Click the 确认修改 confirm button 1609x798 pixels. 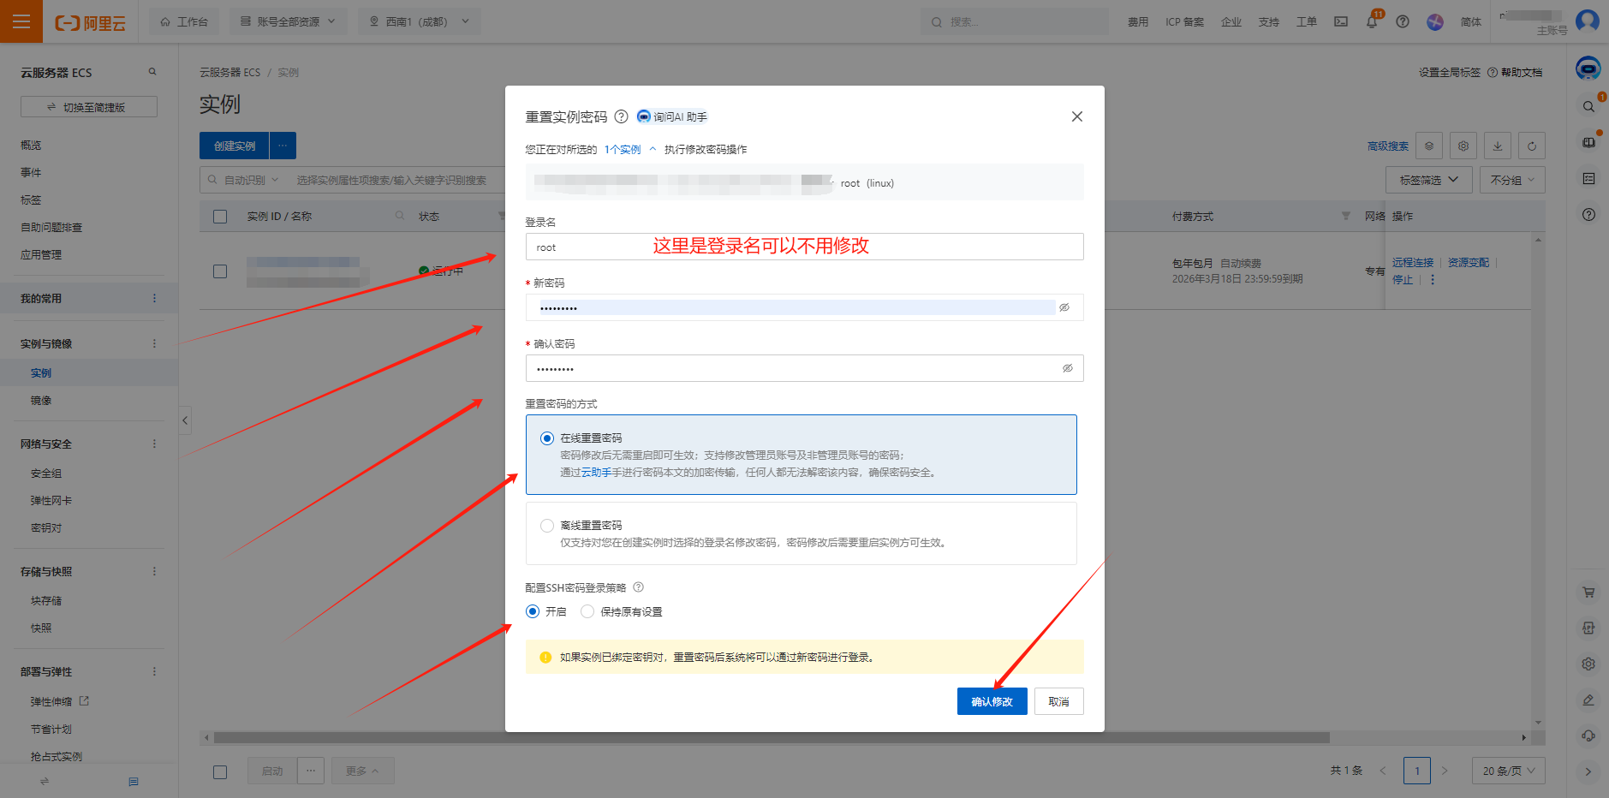point(992,700)
